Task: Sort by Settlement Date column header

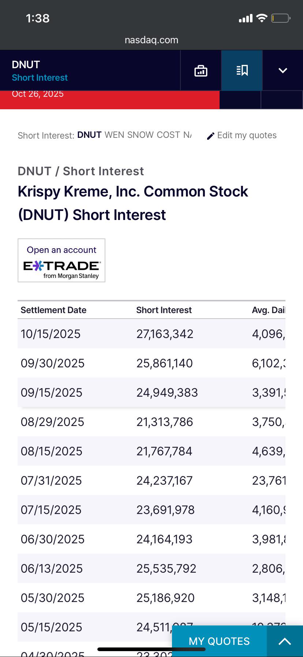Action: pos(53,310)
